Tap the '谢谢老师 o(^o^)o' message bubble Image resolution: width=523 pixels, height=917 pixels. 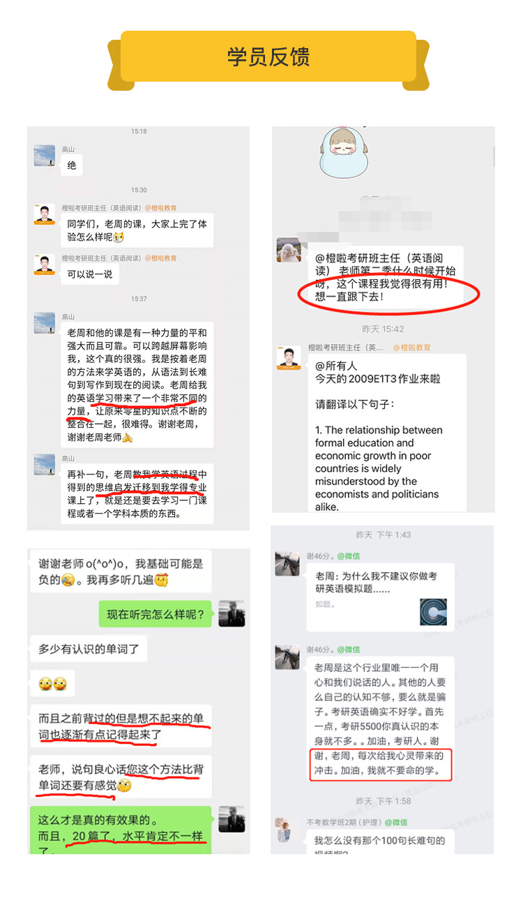coord(121,572)
